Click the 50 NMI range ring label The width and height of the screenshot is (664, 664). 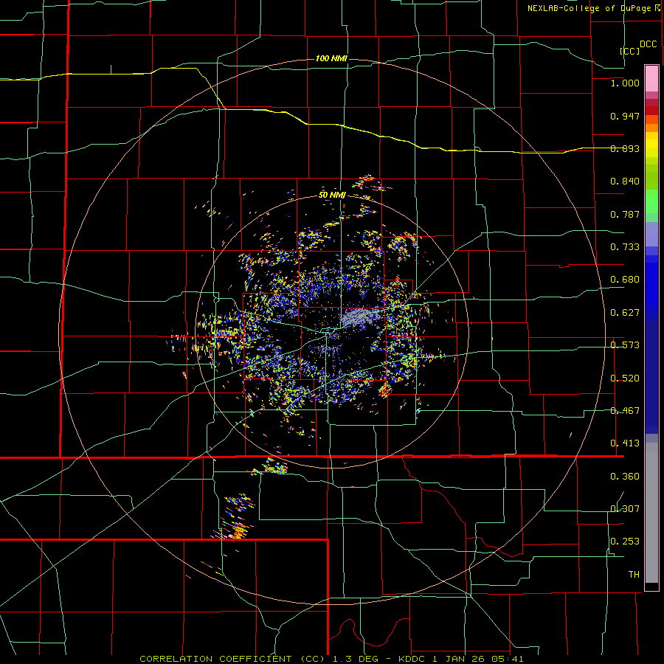click(x=332, y=196)
